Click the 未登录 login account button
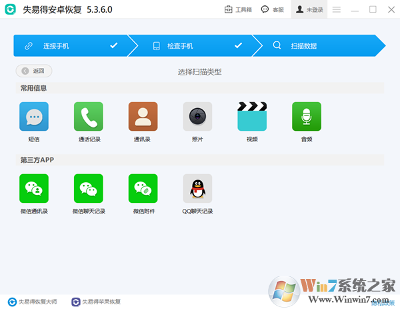This screenshot has height=309, width=400. (309, 9)
